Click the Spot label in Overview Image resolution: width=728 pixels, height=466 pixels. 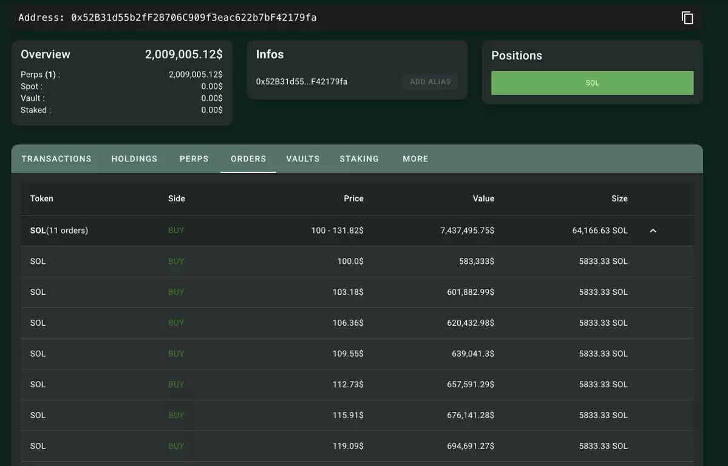(x=32, y=86)
